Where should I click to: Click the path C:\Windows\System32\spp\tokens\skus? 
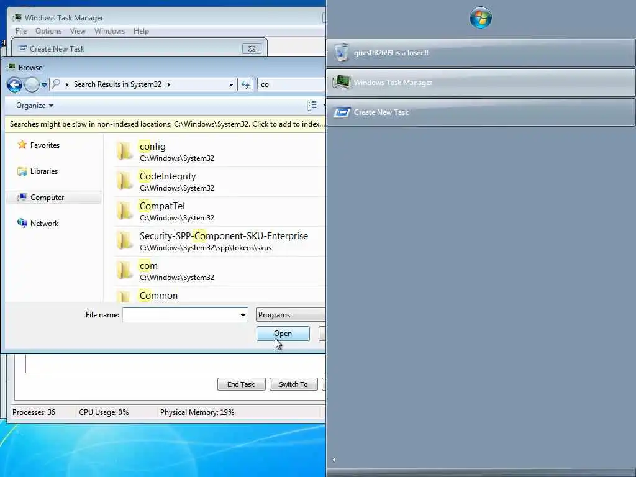click(x=206, y=248)
